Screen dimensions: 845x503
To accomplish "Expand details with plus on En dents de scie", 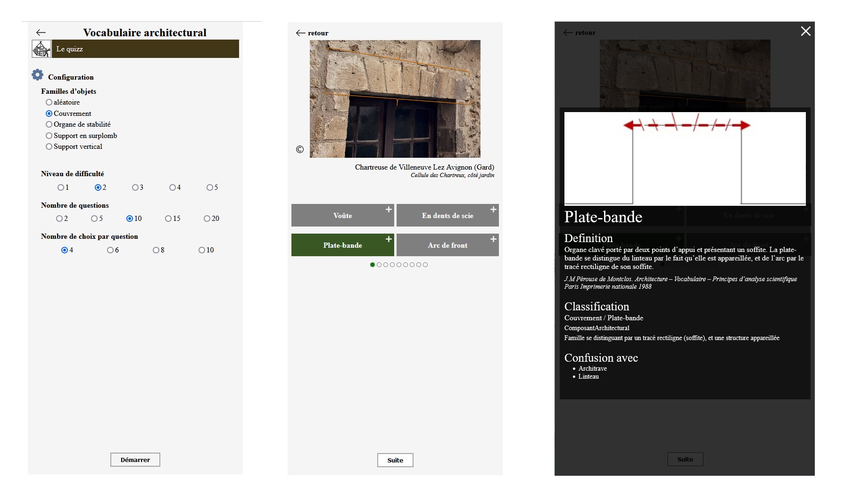I will 493,209.
